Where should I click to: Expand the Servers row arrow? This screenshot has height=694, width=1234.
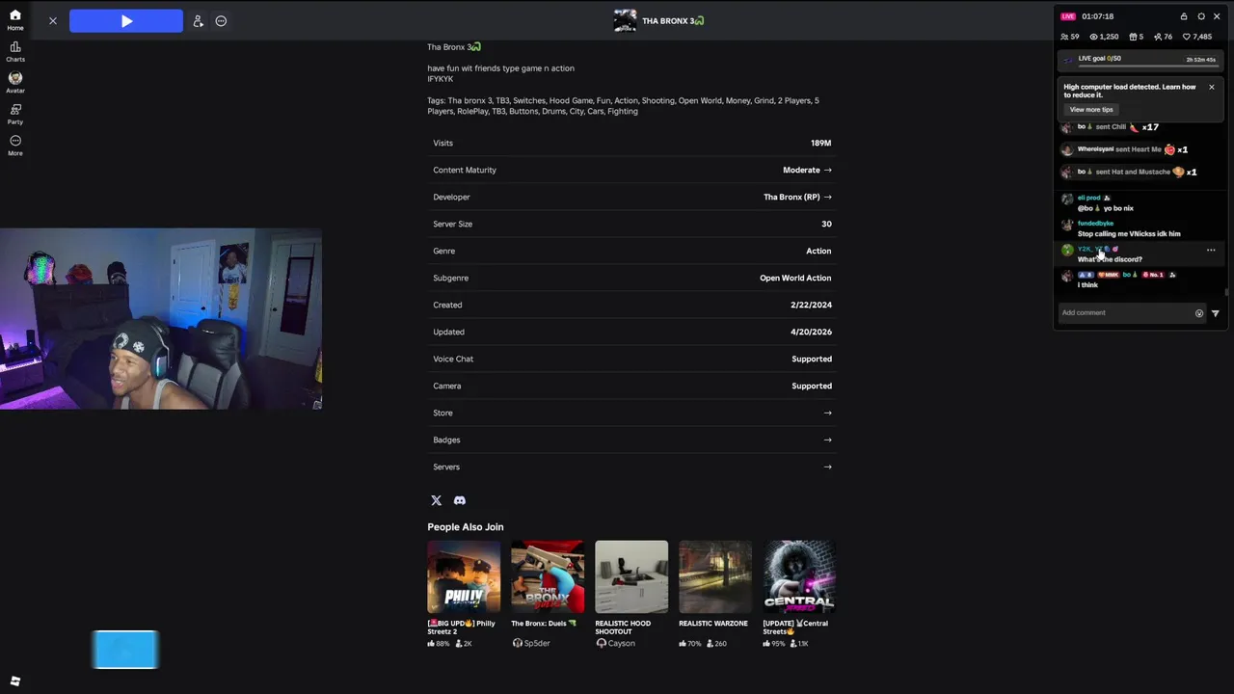[827, 467]
